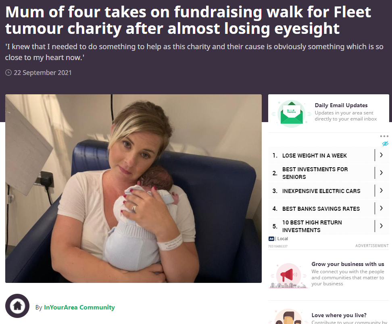Click the home icon beside the author name
Image resolution: width=392 pixels, height=324 pixels.
17,306
